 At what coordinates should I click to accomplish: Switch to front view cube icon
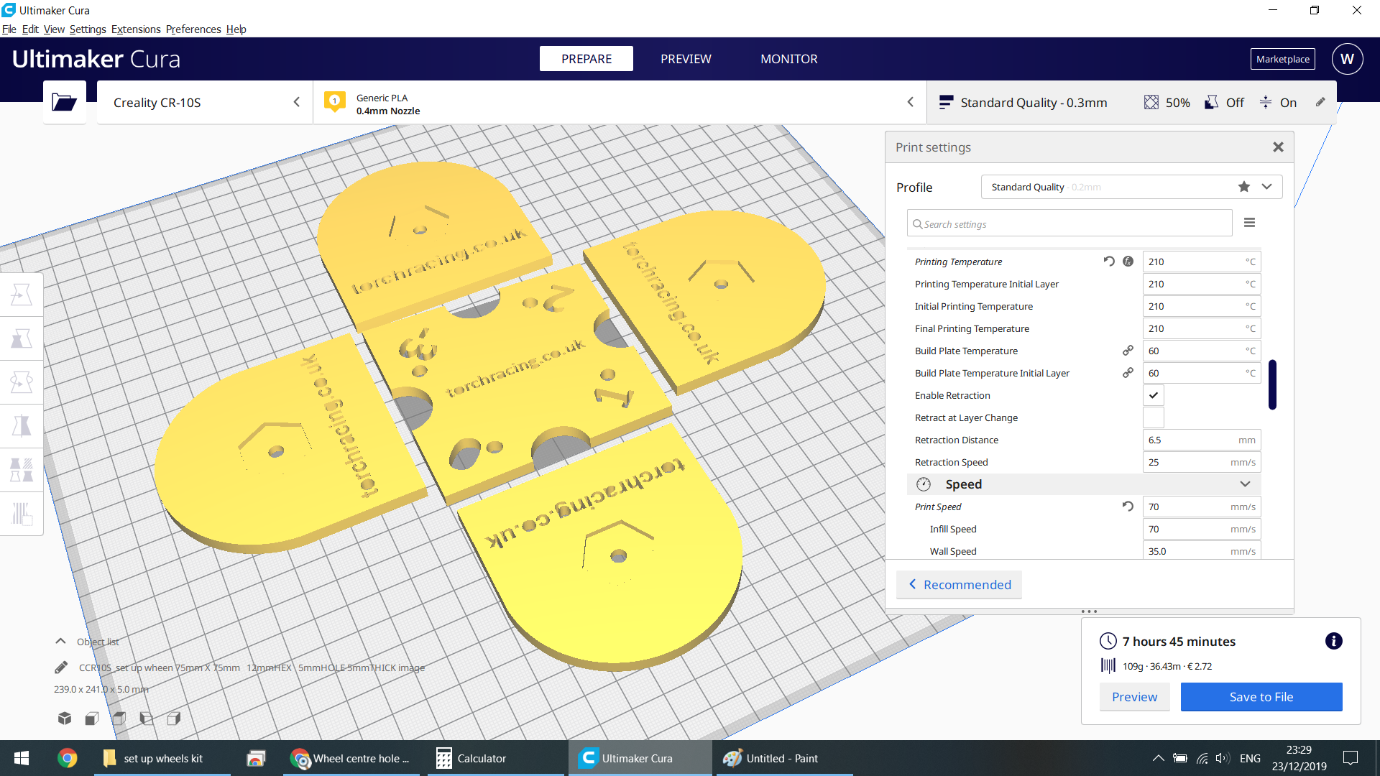92,718
